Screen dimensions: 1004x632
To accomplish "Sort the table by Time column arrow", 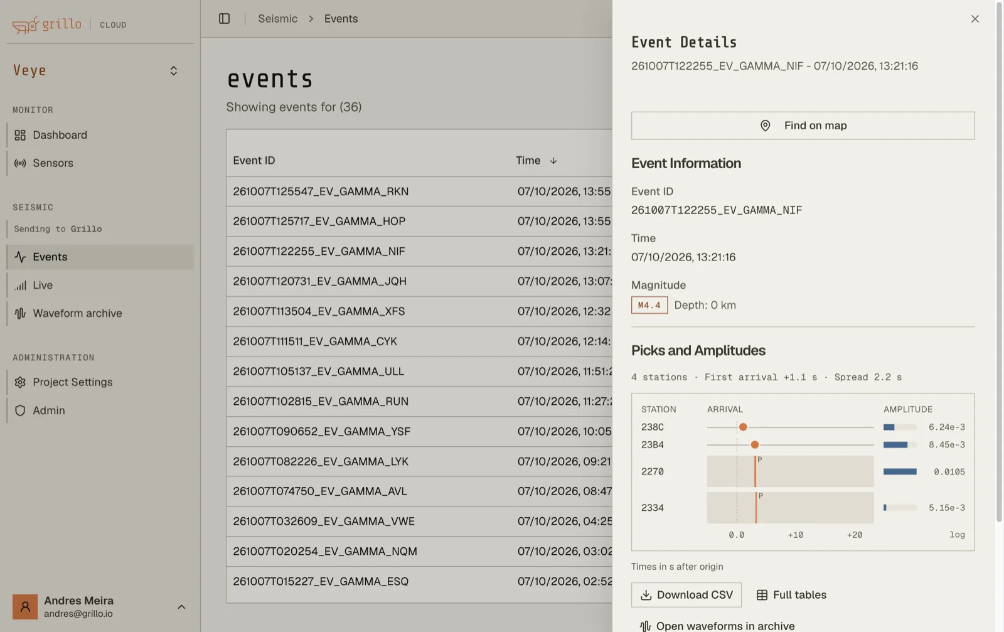I will click(x=553, y=161).
